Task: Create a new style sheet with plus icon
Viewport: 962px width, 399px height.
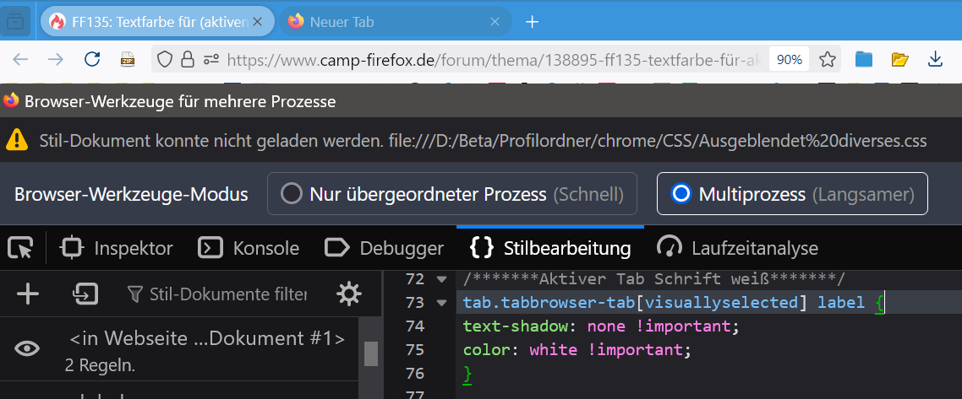Action: coord(28,294)
